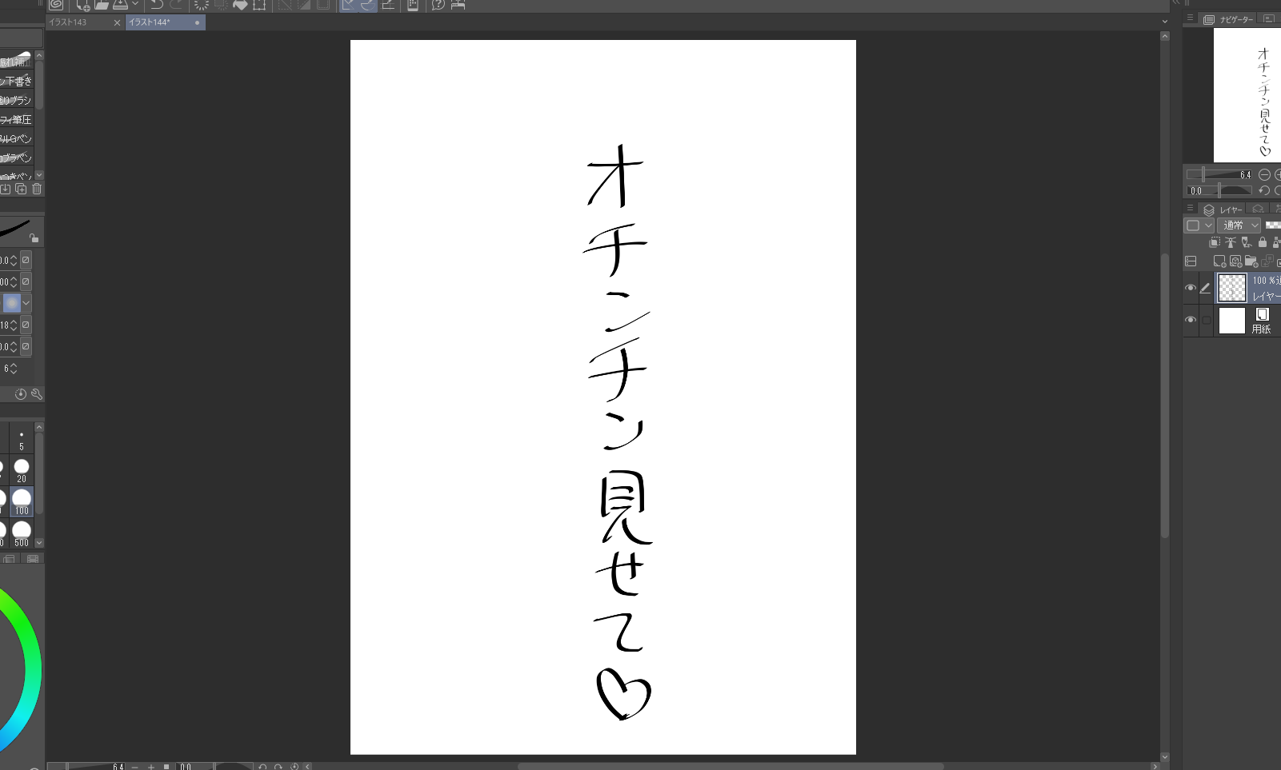Select the ブラペン sub tool entry

(16, 158)
